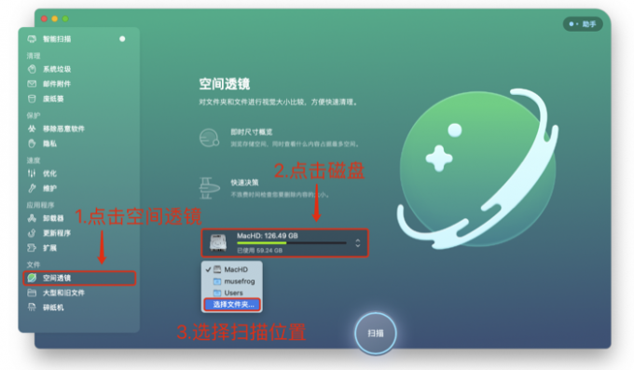Image resolution: width=634 pixels, height=370 pixels.
Task: Open the 助手 assistant button
Action: [583, 24]
